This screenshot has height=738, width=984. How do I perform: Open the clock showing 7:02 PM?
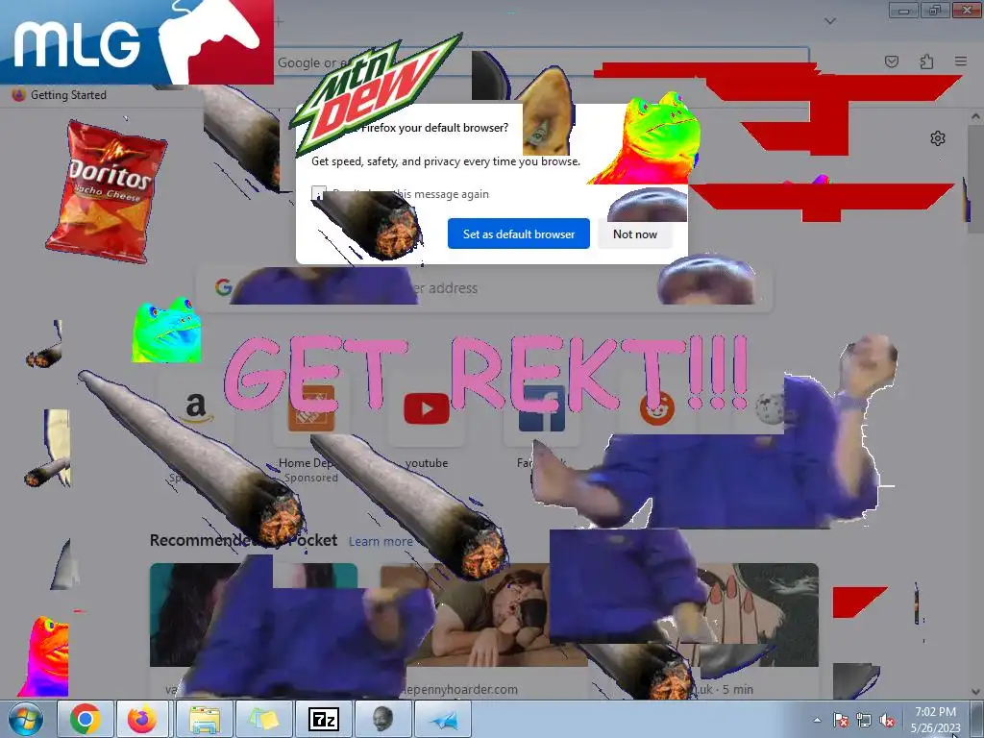click(x=935, y=720)
